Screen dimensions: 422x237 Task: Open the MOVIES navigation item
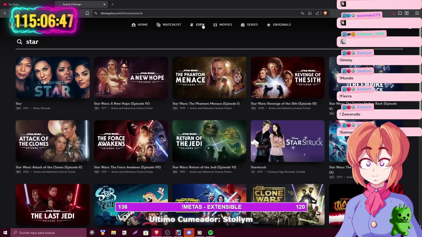tap(223, 25)
